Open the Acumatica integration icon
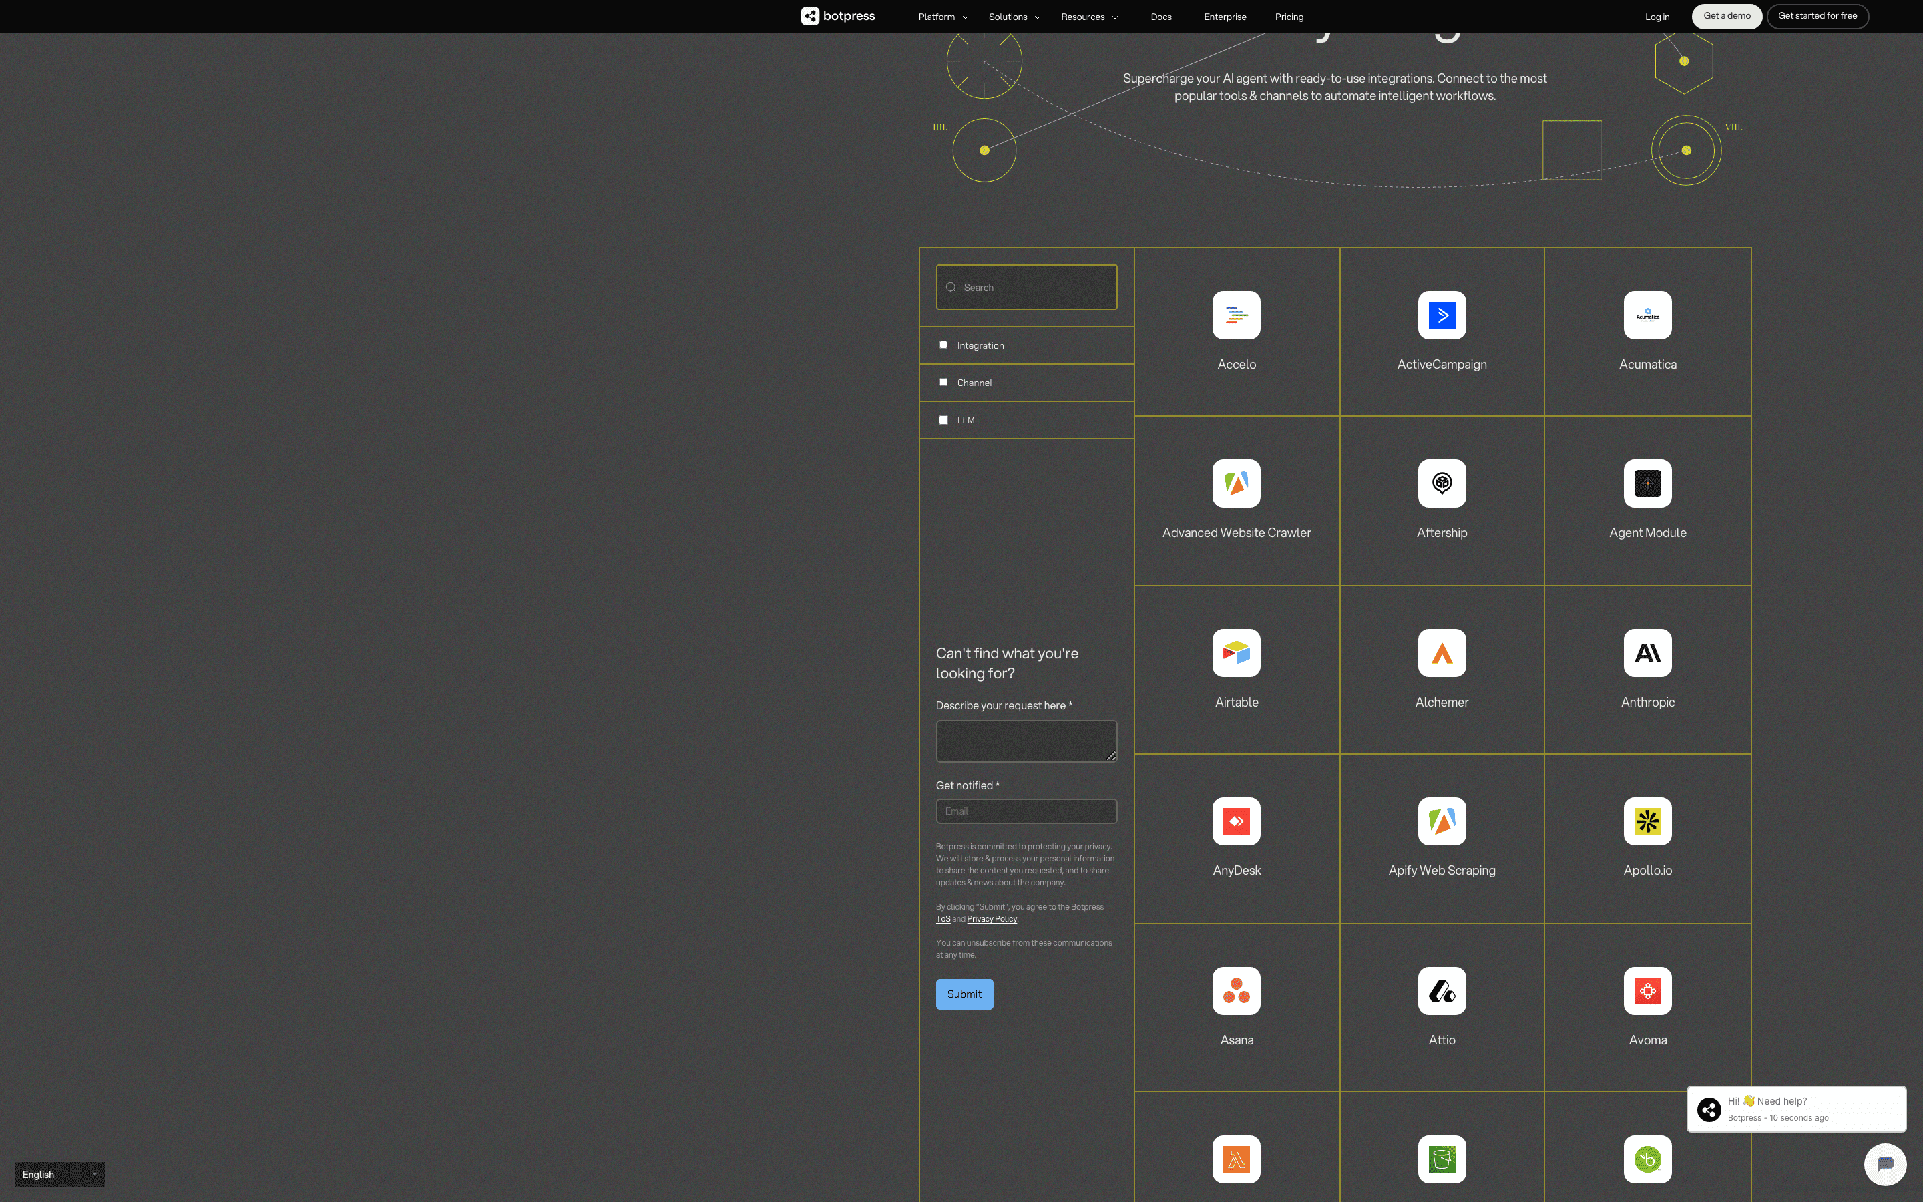Viewport: 1923px width, 1202px height. coord(1647,315)
